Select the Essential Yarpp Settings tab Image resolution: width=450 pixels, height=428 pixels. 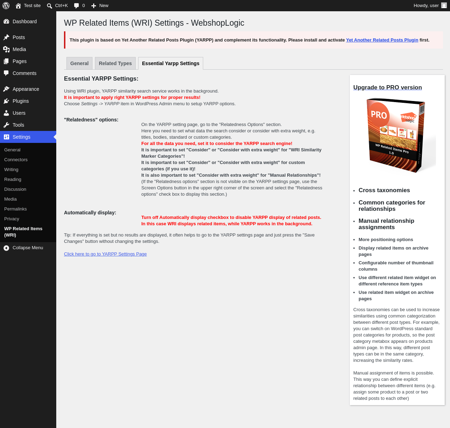pos(171,63)
